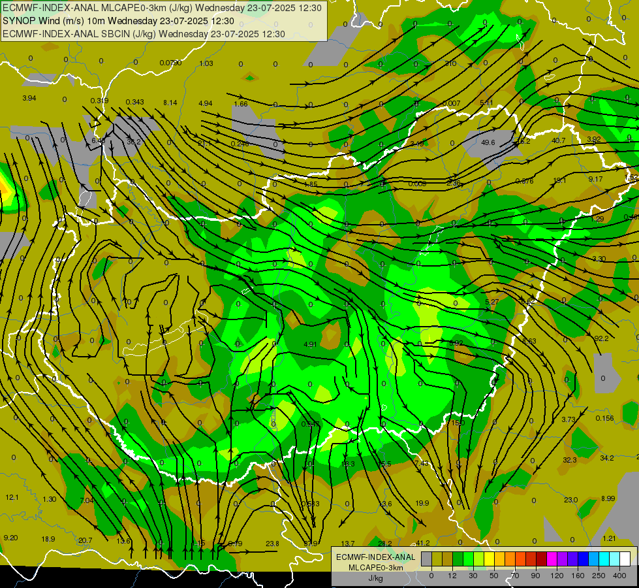Click the map value '0.343'
639x588 pixels.
click(x=135, y=102)
